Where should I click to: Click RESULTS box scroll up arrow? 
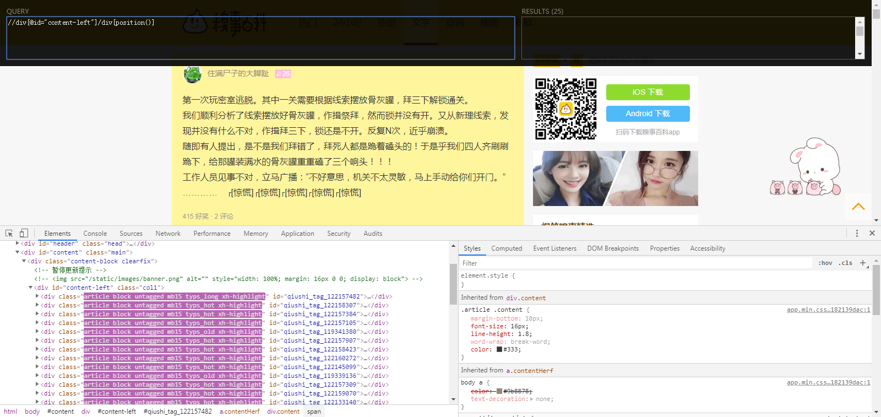tap(860, 21)
